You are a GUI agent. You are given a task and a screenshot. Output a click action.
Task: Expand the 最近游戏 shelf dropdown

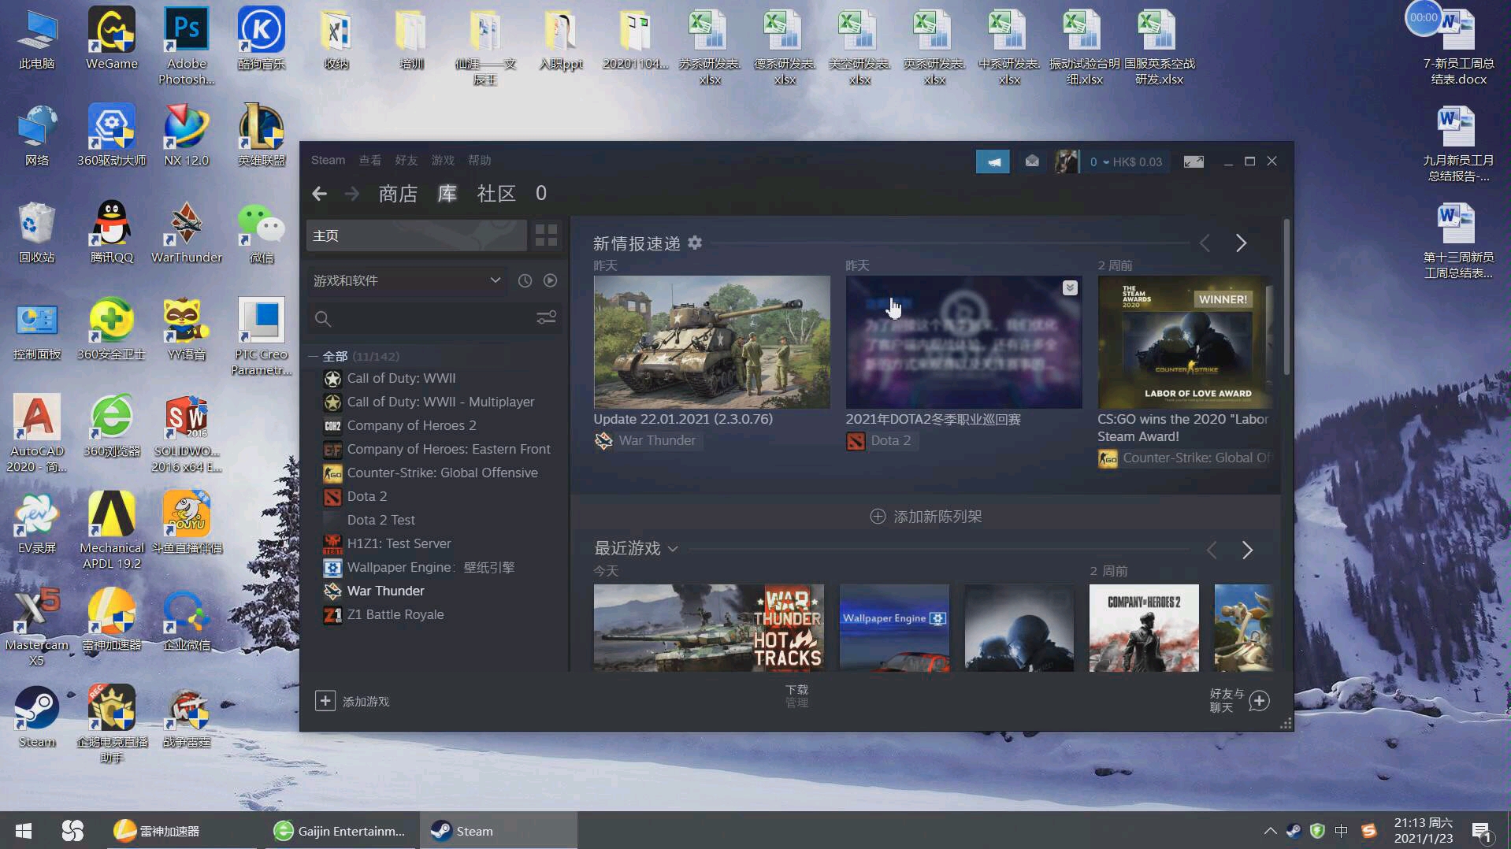pos(672,549)
